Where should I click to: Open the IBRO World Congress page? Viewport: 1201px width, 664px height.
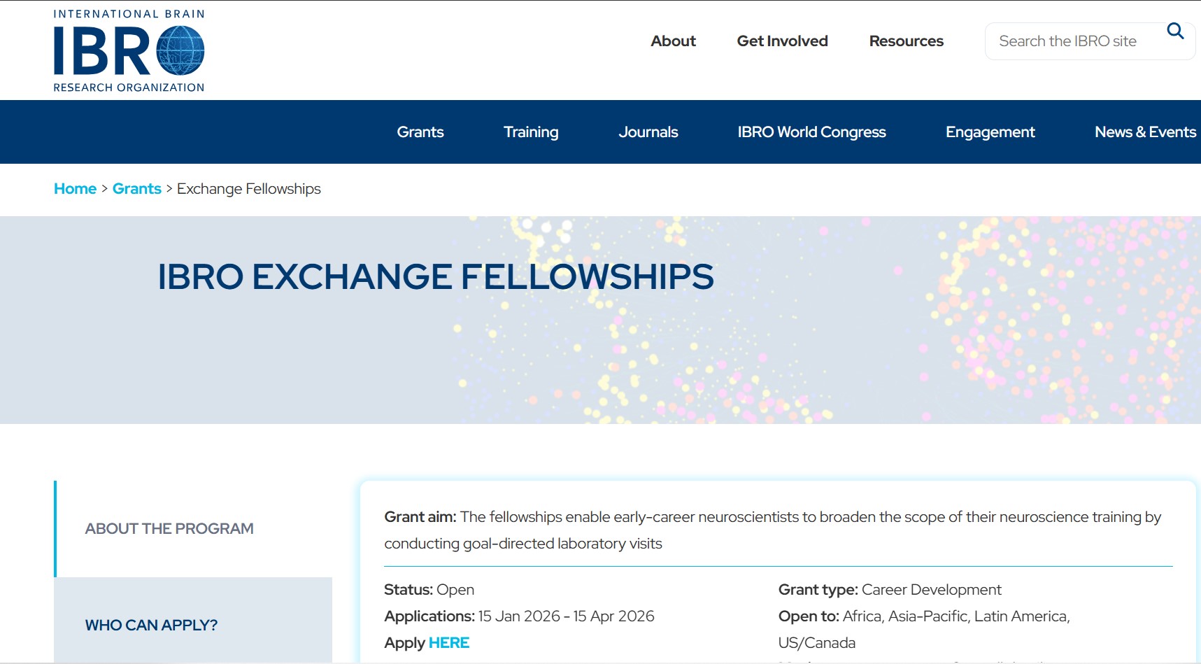coord(811,132)
